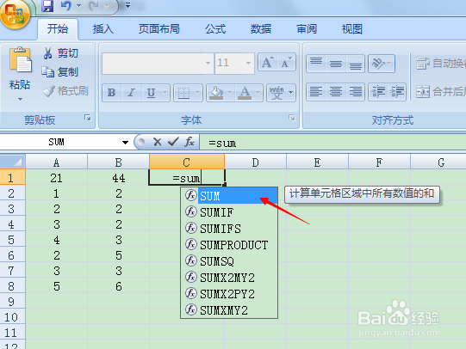Decrease indent icon
Image resolution: width=466 pixels, height=349 pixels.
coord(378,92)
